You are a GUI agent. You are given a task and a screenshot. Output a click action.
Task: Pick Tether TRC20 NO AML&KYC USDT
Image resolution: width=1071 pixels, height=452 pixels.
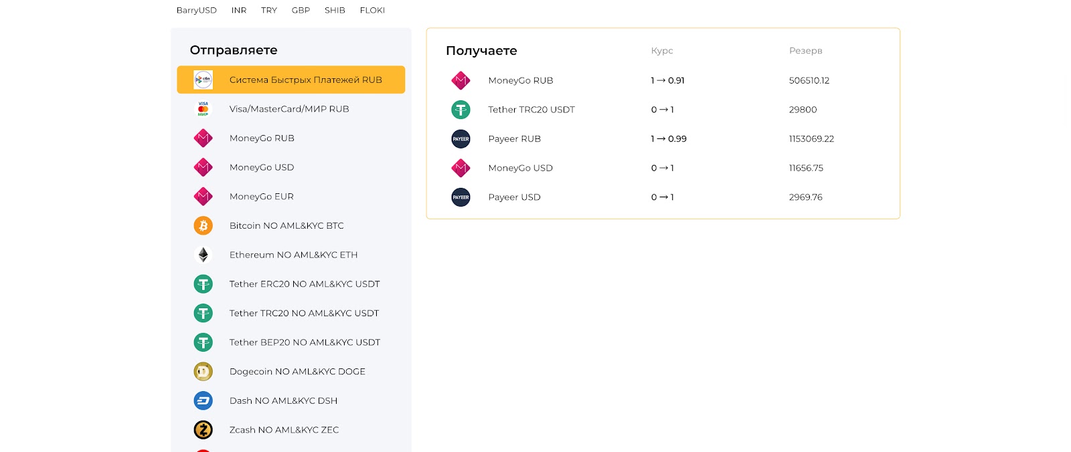tap(291, 313)
